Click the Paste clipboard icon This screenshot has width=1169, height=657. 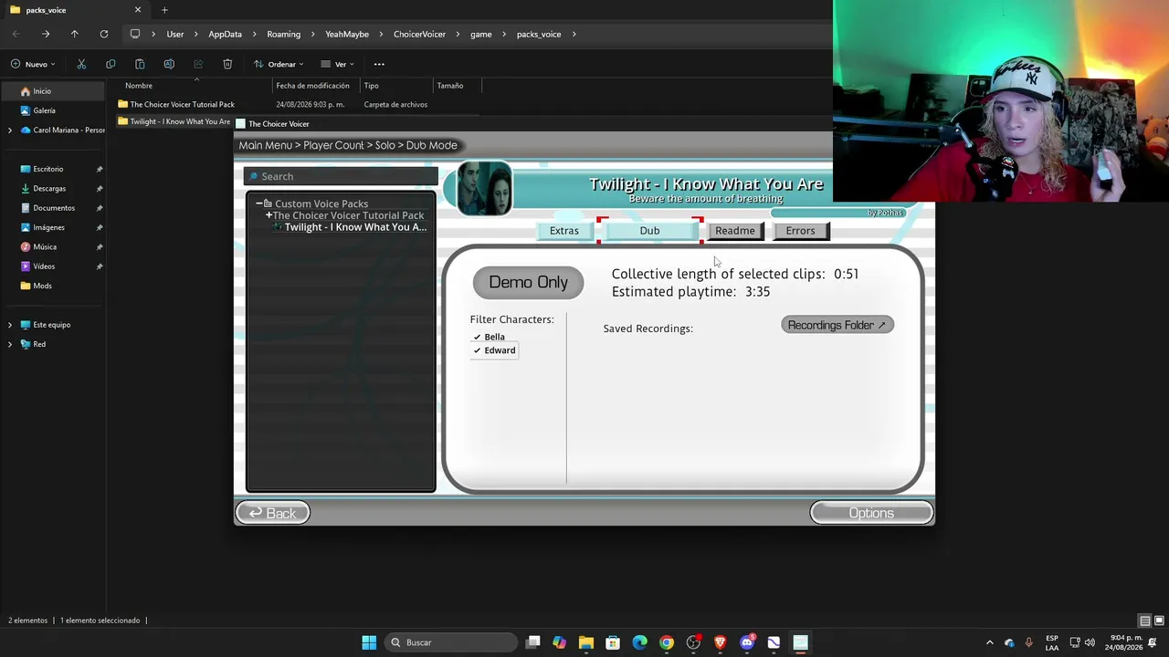coord(140,64)
